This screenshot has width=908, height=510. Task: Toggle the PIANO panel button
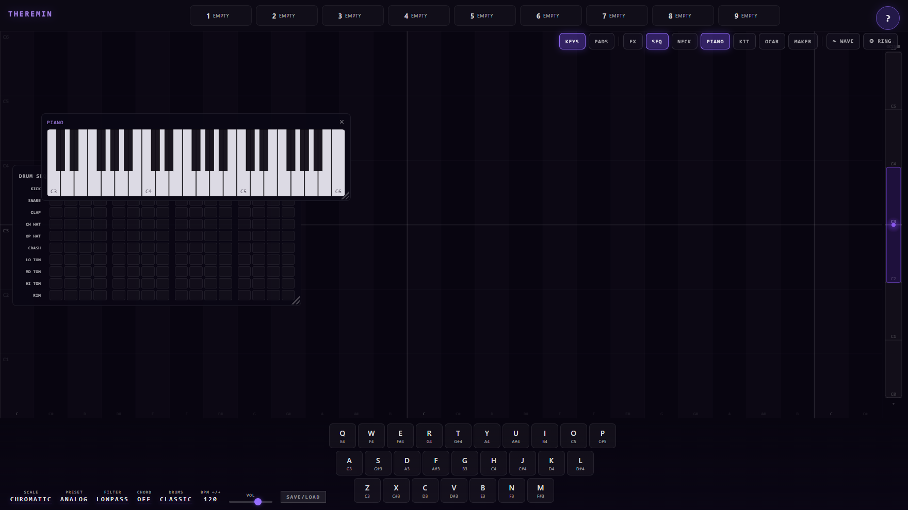tap(715, 41)
